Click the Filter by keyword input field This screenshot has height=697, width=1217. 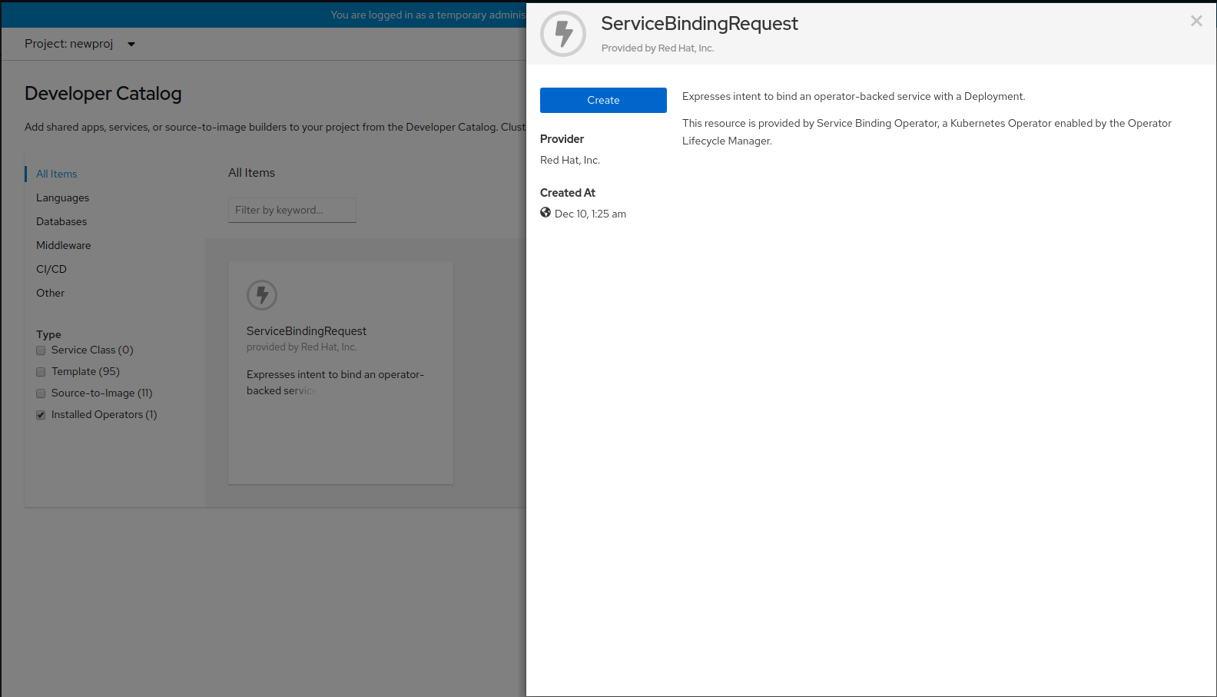(x=292, y=210)
